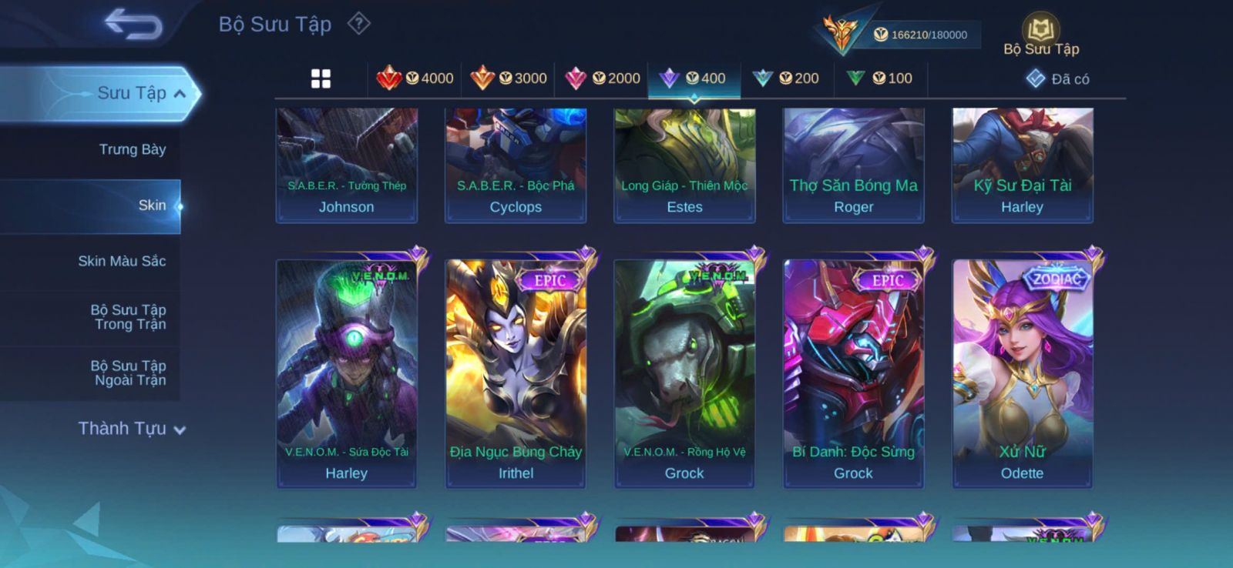Open the Odette Xử Nữ skin card
The height and width of the screenshot is (568, 1233).
[1023, 374]
